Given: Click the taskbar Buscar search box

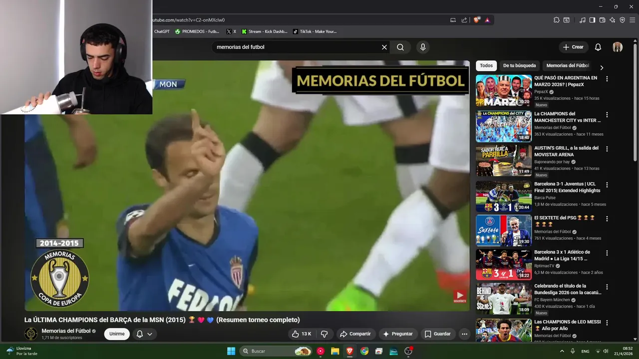Looking at the screenshot, I should click(x=276, y=351).
